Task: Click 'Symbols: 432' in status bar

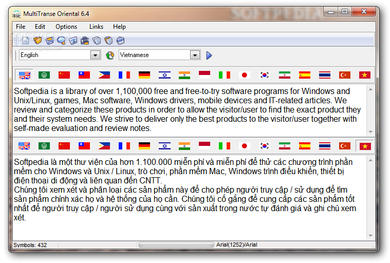Action: pyautogui.click(x=30, y=245)
